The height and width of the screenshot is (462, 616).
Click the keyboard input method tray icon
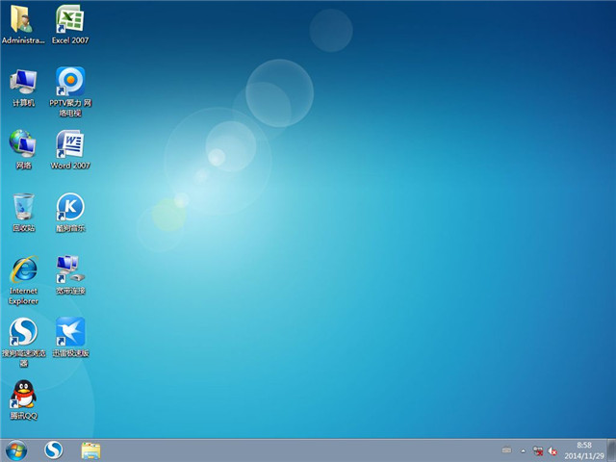[507, 450]
